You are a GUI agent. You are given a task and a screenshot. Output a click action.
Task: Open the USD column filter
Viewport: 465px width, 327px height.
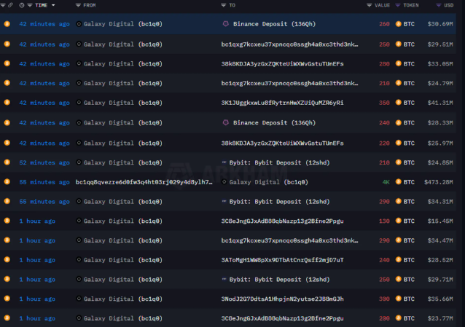(438, 5)
